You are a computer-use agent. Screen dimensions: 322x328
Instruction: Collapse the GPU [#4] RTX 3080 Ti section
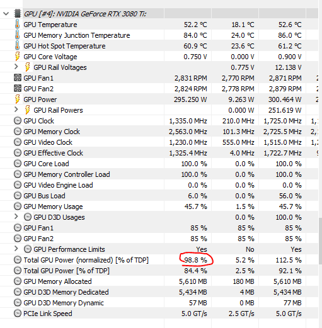click(6, 14)
